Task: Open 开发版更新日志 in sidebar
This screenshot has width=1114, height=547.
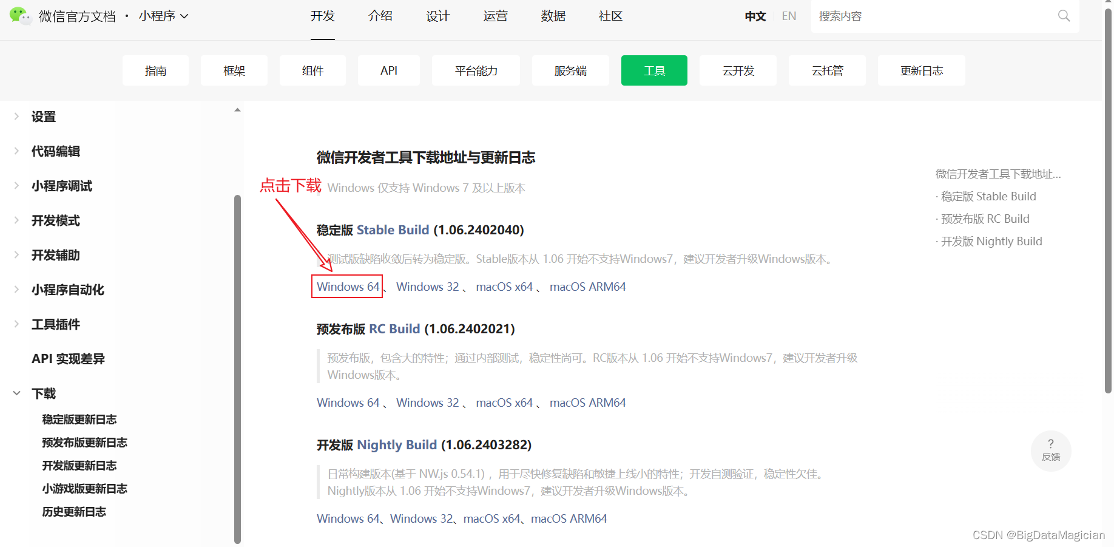Action: 79,466
